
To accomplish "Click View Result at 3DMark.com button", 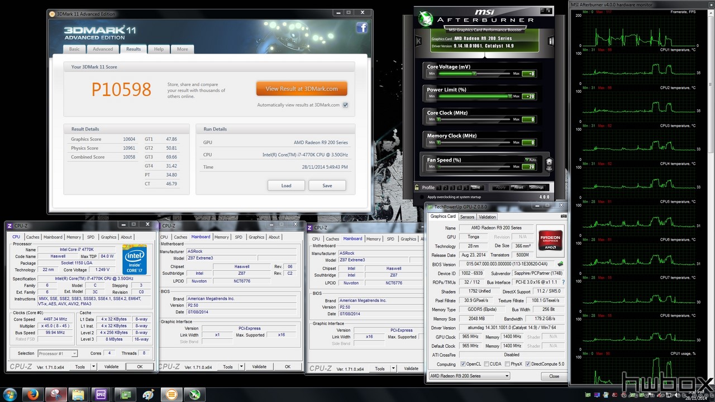I will click(x=302, y=89).
